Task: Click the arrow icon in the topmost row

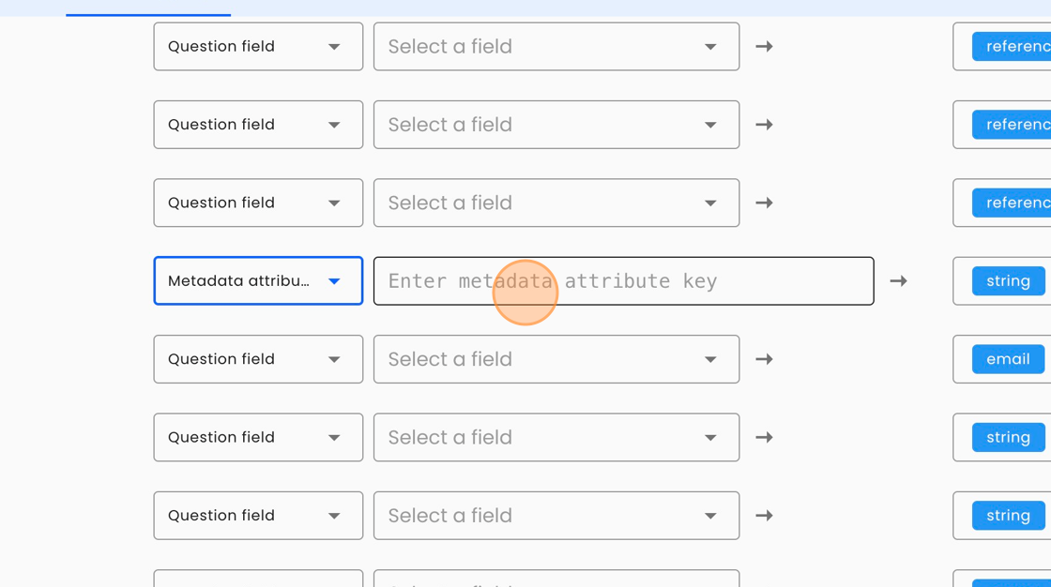Action: [x=764, y=47]
